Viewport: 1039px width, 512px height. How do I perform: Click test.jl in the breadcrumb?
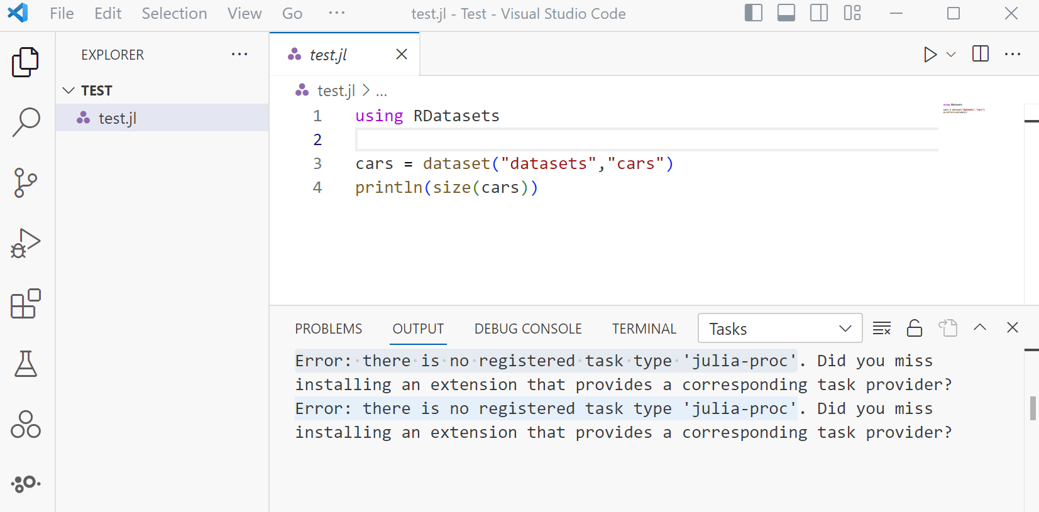[x=336, y=91]
